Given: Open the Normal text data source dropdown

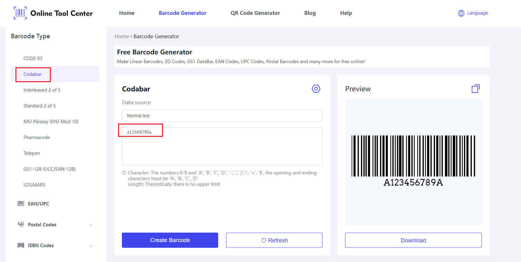Looking at the screenshot, I should click(x=222, y=116).
